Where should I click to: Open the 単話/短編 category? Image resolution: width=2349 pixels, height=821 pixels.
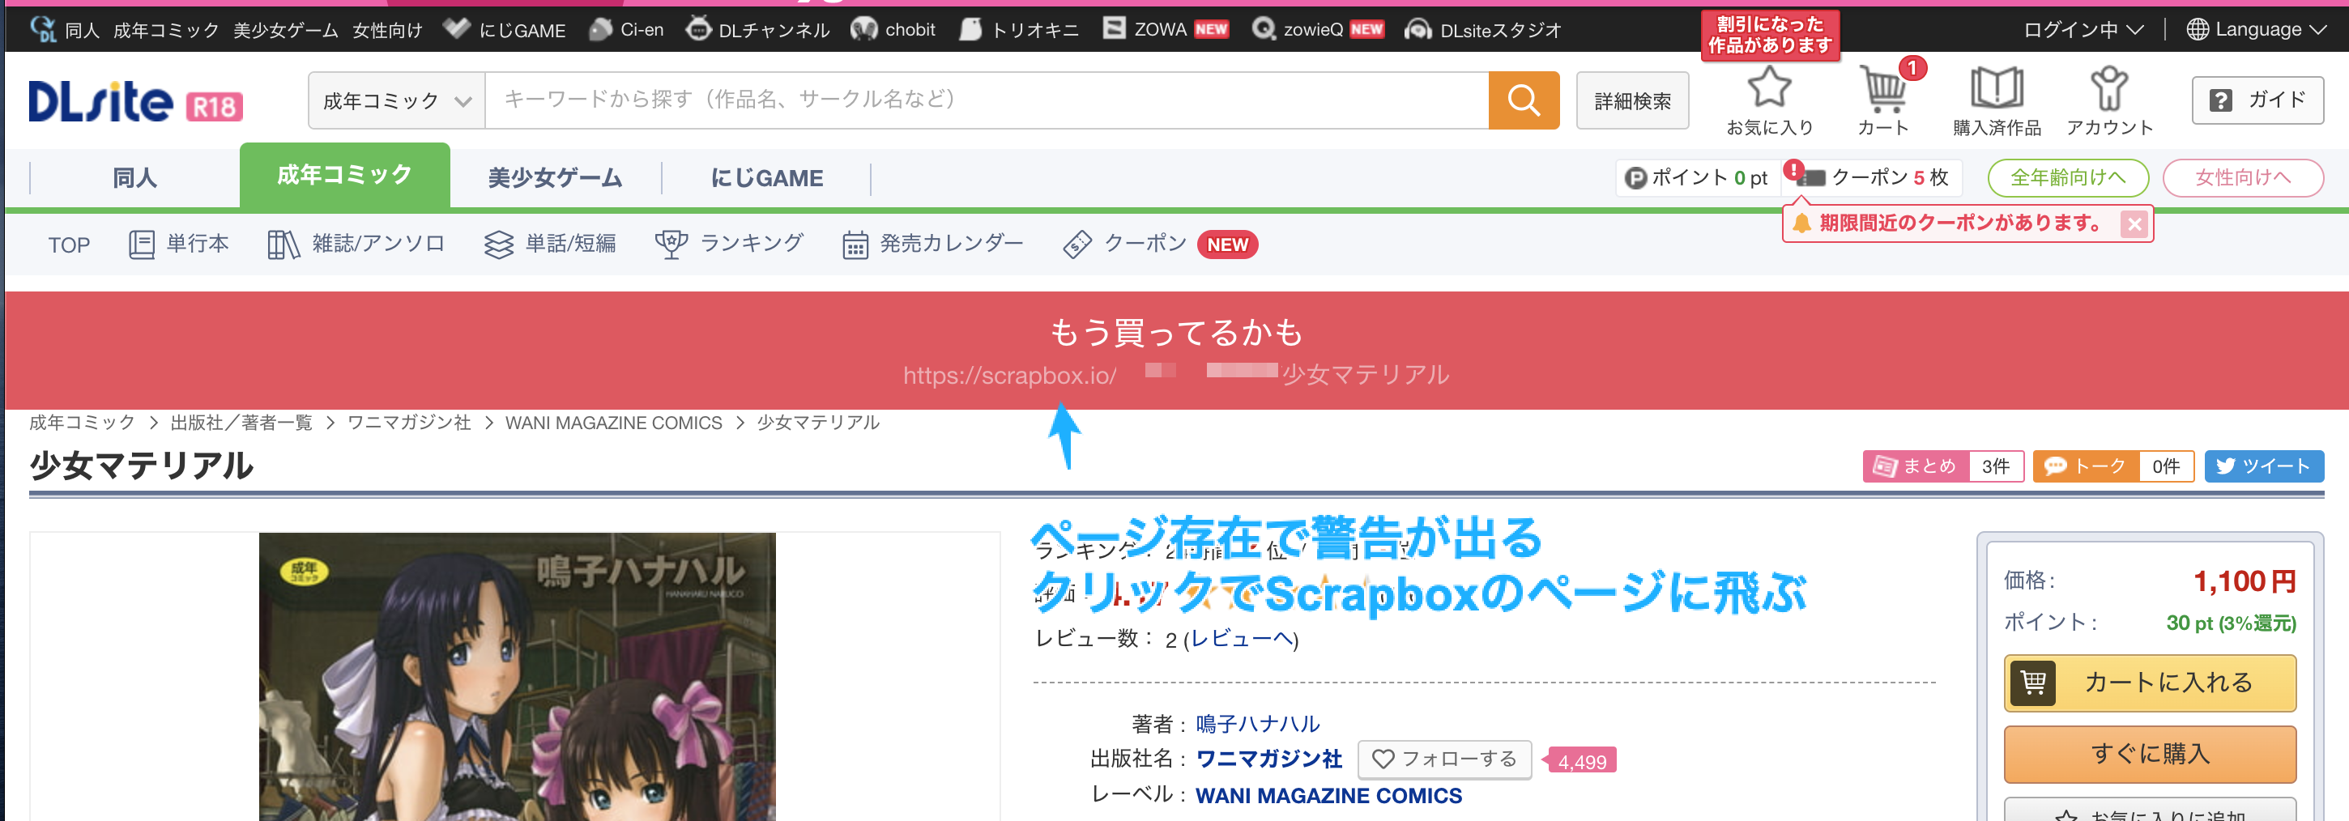[550, 245]
